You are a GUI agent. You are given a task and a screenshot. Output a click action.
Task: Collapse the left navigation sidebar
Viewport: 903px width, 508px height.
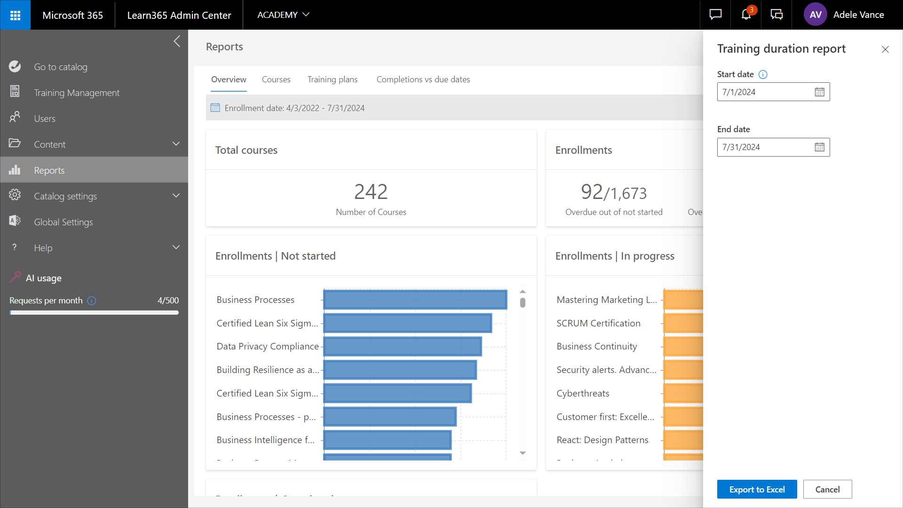click(177, 41)
